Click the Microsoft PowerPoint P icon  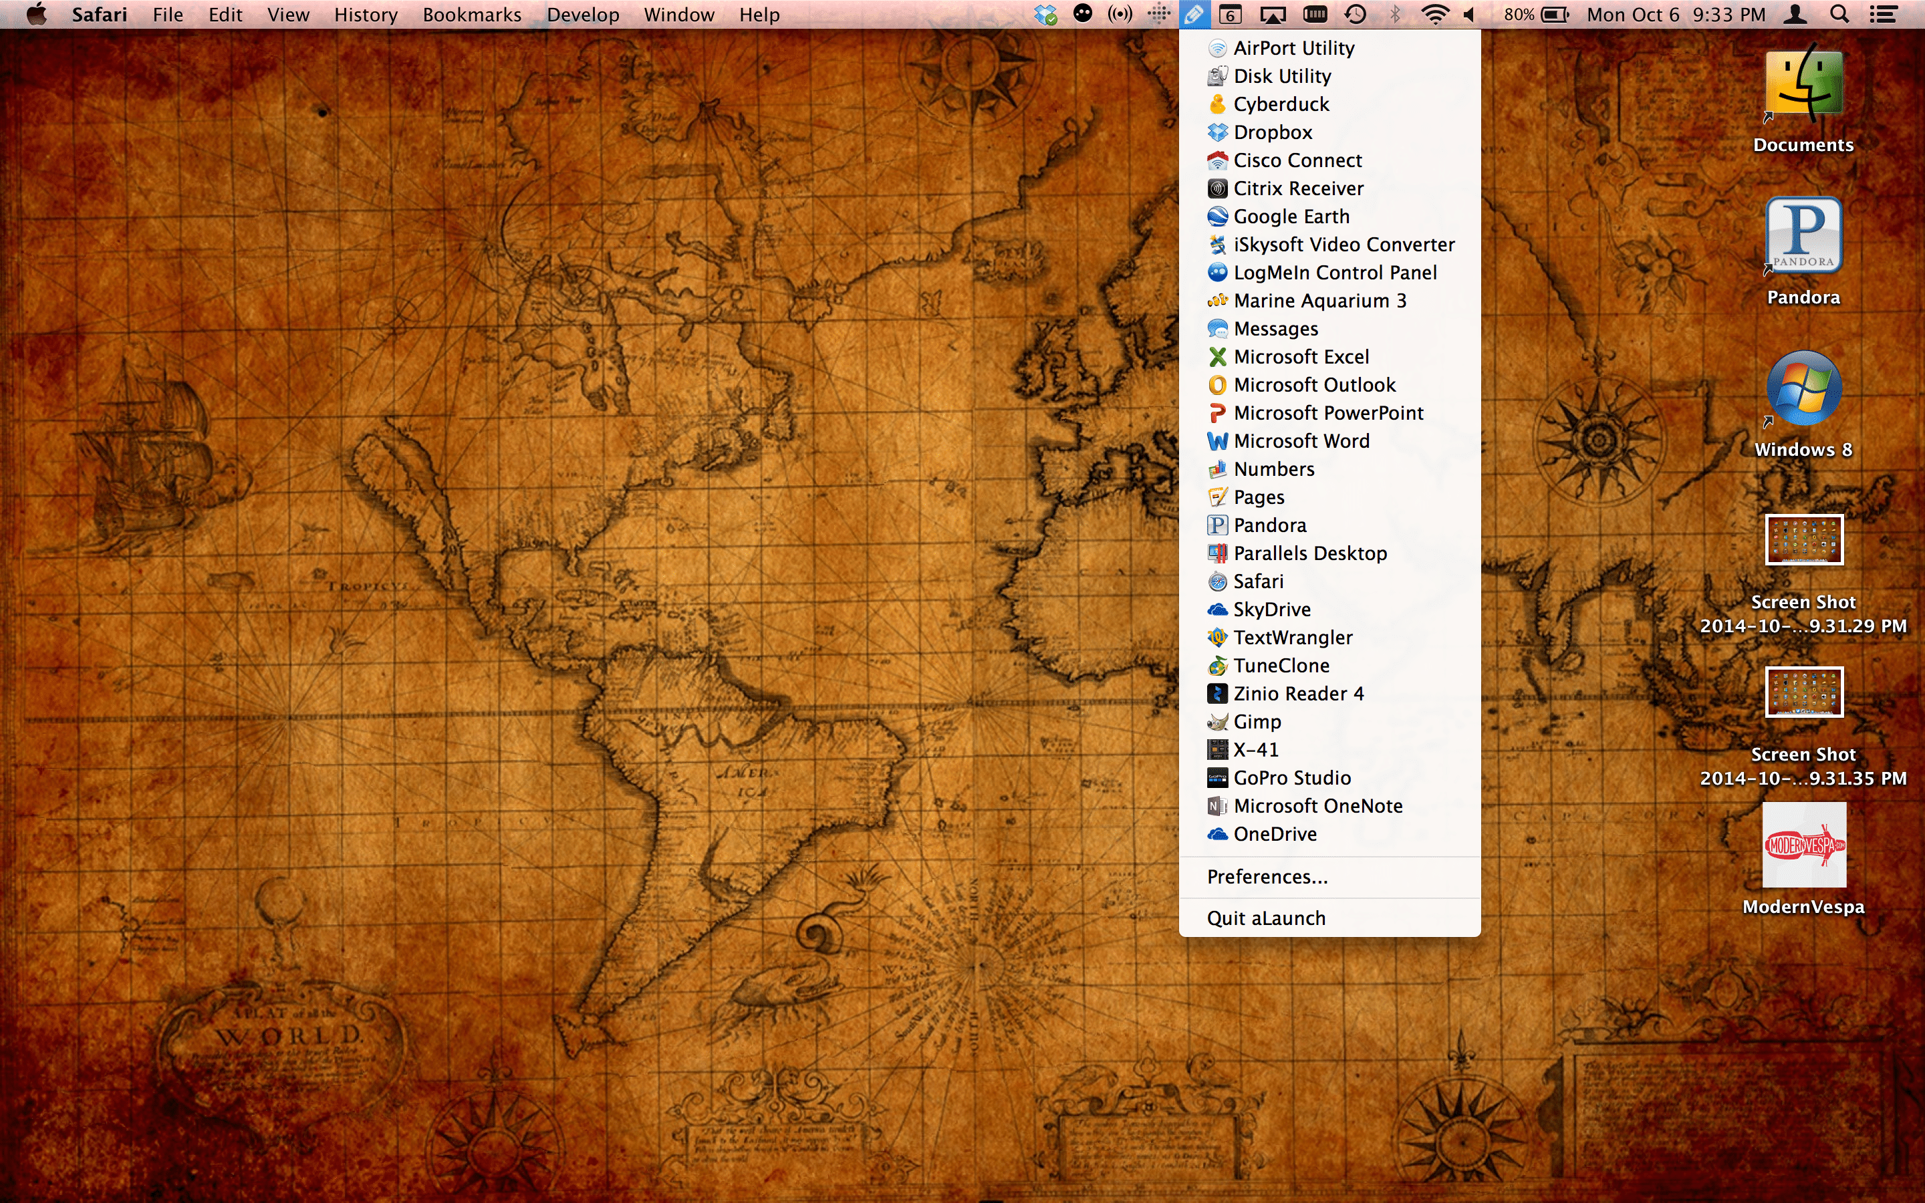(1217, 413)
